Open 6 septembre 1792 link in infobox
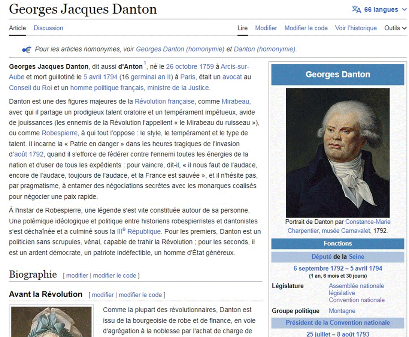Image resolution: width=409 pixels, height=337 pixels. (x=318, y=268)
